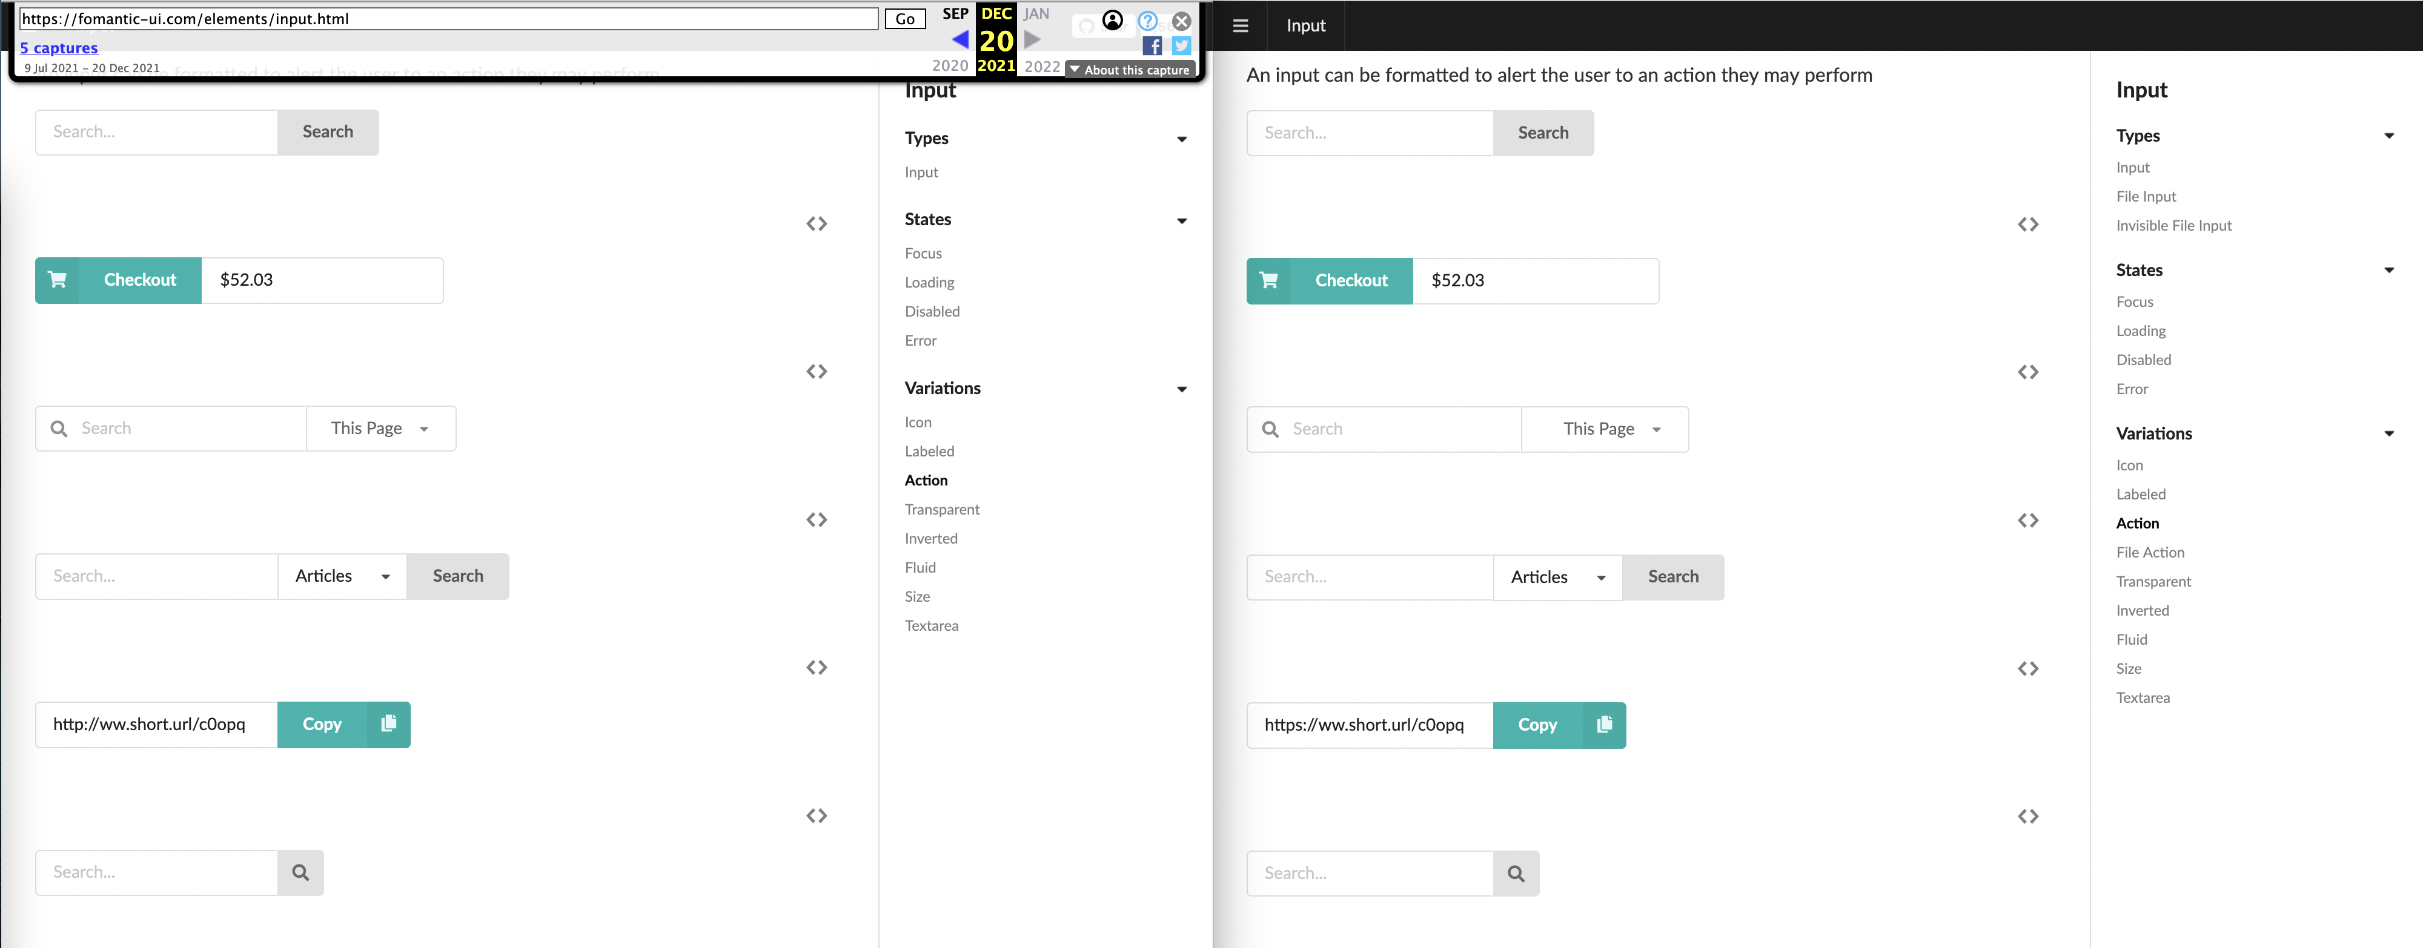This screenshot has height=948, width=2423.
Task: Open the hamburger navigation menu icon
Action: 1240,25
